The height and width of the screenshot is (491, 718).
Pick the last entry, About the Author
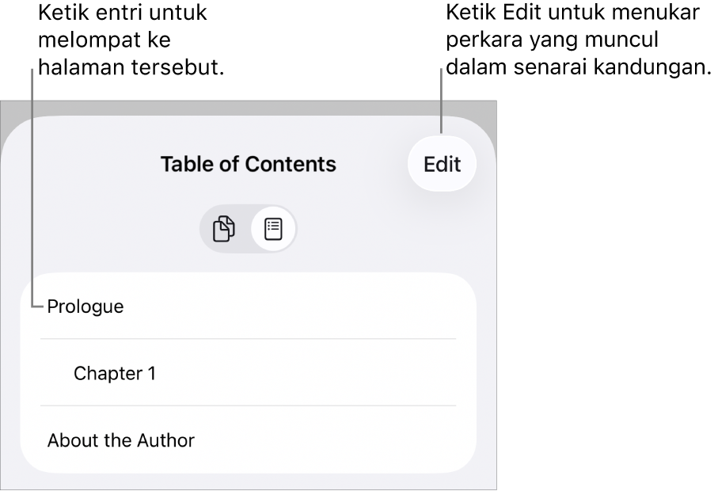248,440
